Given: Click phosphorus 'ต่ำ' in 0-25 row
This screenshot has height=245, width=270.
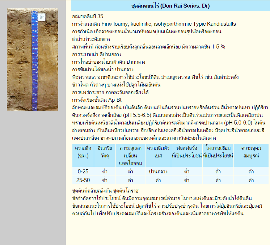Looking at the screenshot, I should [187, 171].
